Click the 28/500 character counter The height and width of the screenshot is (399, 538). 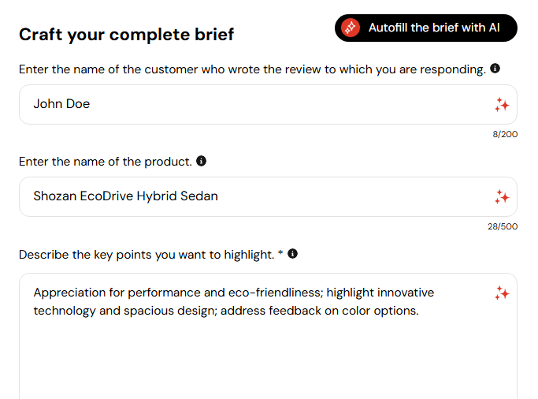[503, 226]
